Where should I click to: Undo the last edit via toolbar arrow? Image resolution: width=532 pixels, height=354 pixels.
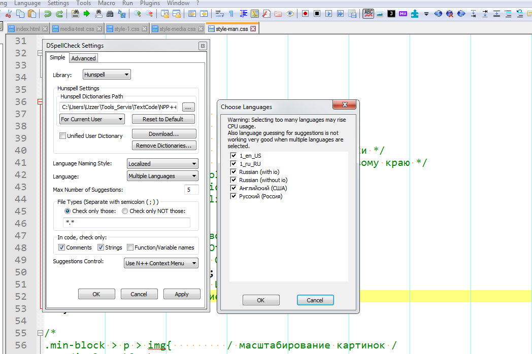coord(48,14)
